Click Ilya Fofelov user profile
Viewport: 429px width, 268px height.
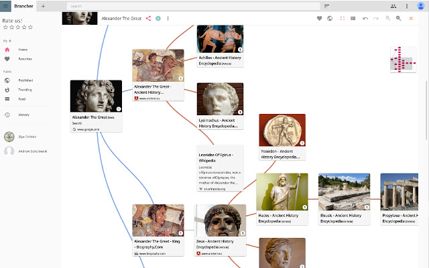coord(26,137)
